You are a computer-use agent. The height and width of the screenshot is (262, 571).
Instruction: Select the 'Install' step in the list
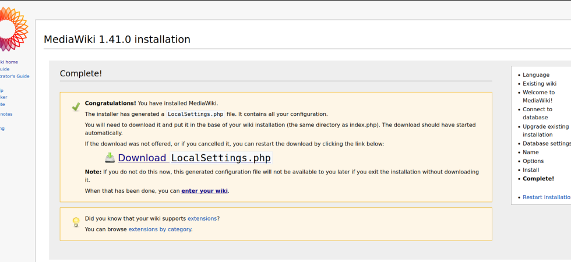(531, 169)
